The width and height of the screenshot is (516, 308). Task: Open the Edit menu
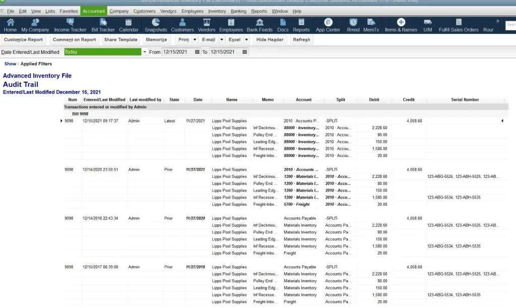coord(23,11)
